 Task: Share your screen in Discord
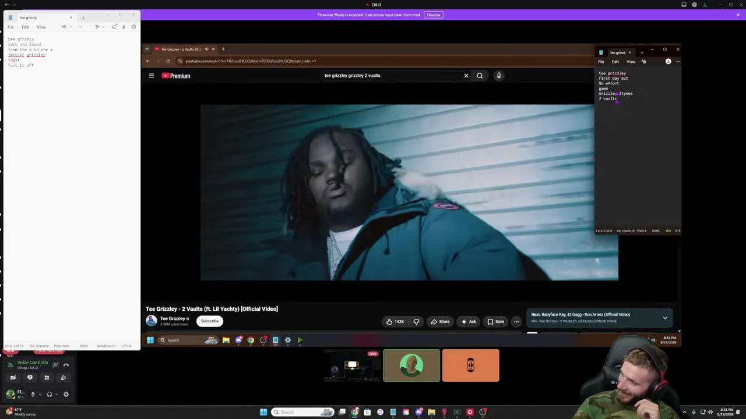click(30, 378)
